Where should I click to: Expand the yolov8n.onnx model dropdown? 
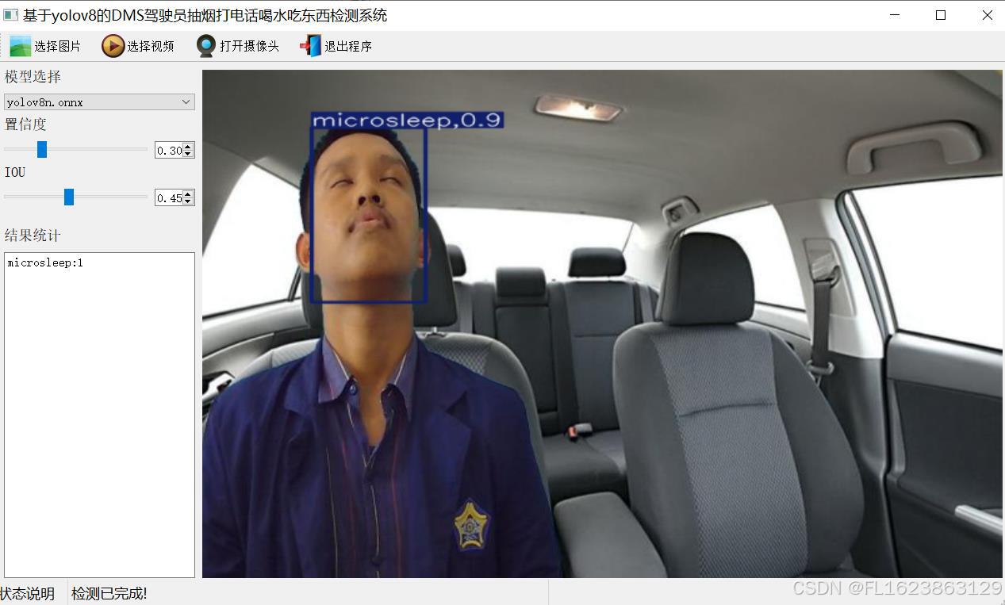186,102
